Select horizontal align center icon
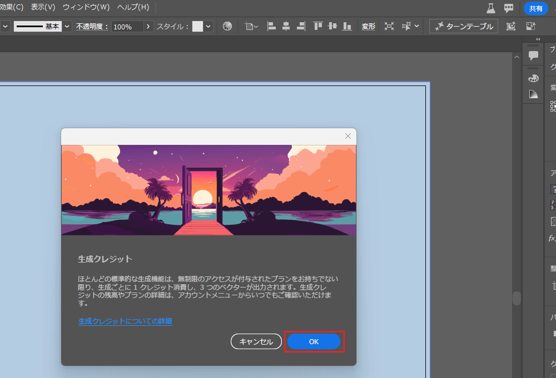This screenshot has height=378, width=556. [x=286, y=26]
